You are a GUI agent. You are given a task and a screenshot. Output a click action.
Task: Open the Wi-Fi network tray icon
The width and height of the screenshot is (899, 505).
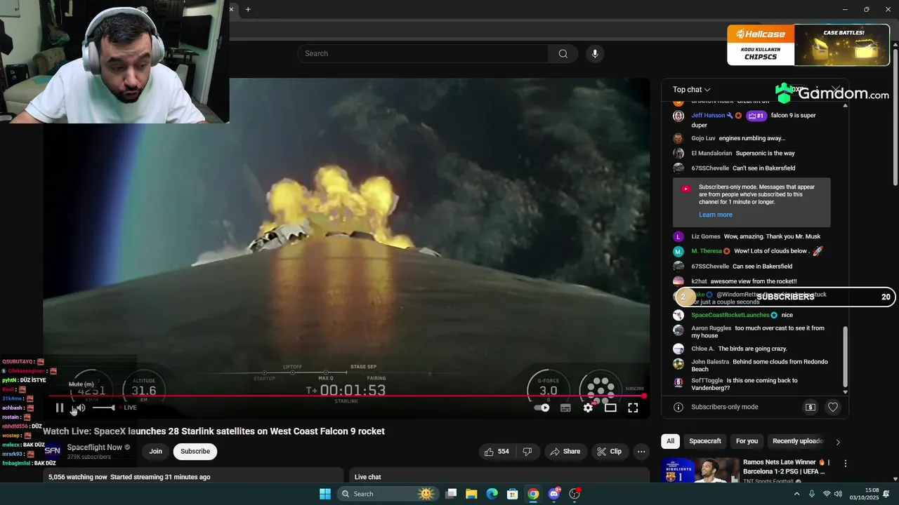(x=827, y=494)
